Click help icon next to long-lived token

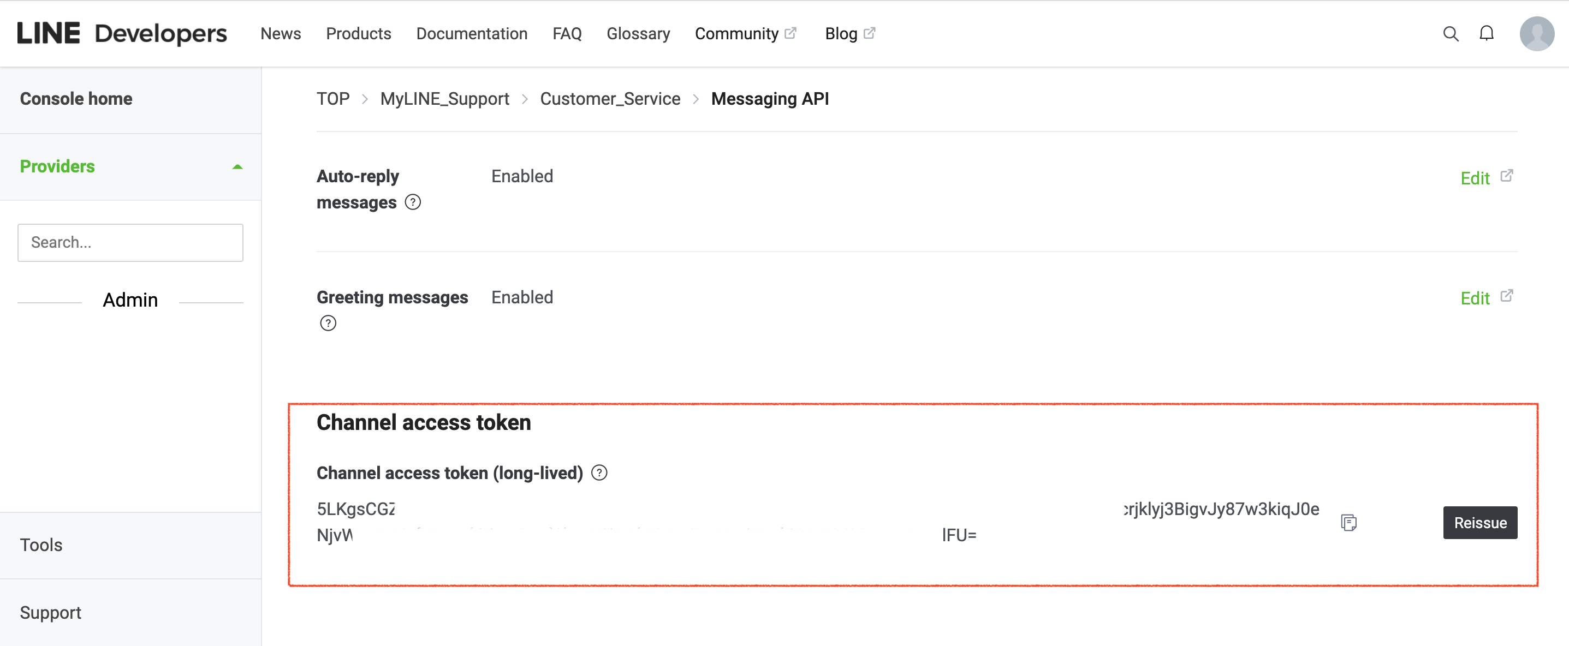pyautogui.click(x=599, y=473)
